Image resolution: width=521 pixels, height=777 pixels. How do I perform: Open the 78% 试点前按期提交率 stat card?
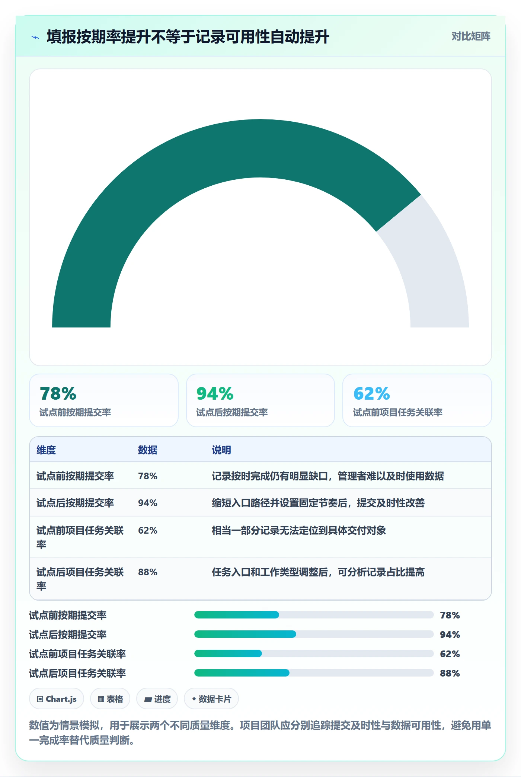[104, 400]
